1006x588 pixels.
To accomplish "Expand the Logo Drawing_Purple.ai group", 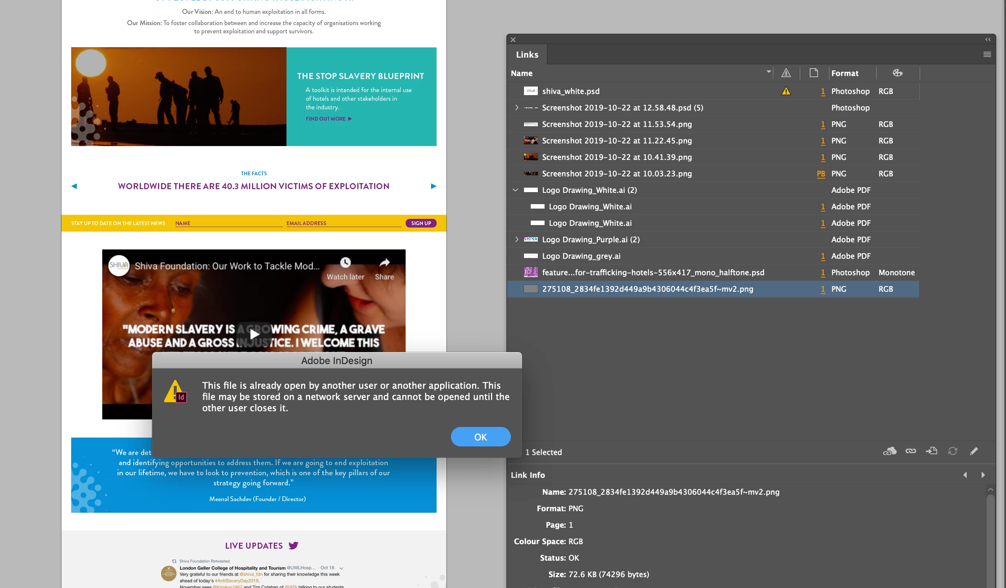I will (516, 240).
